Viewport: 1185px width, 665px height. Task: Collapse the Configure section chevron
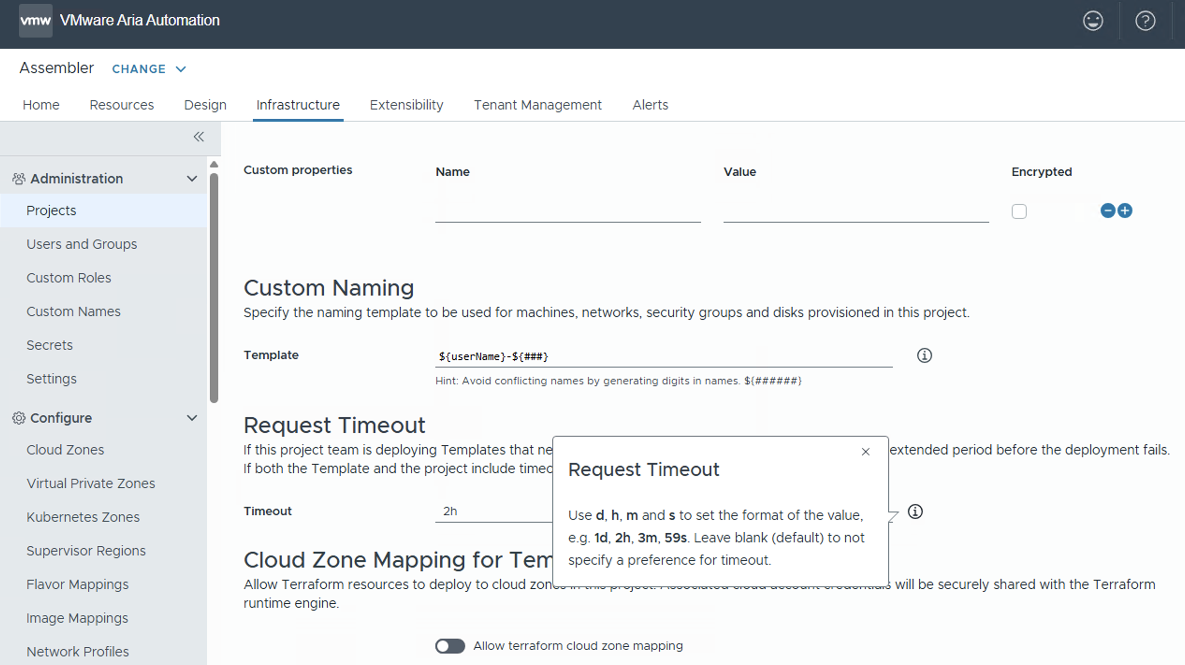click(192, 418)
